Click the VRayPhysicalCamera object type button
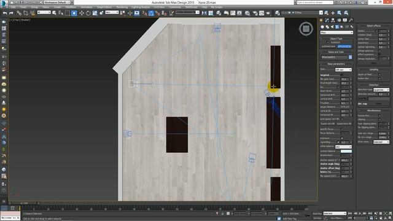 tap(344, 47)
